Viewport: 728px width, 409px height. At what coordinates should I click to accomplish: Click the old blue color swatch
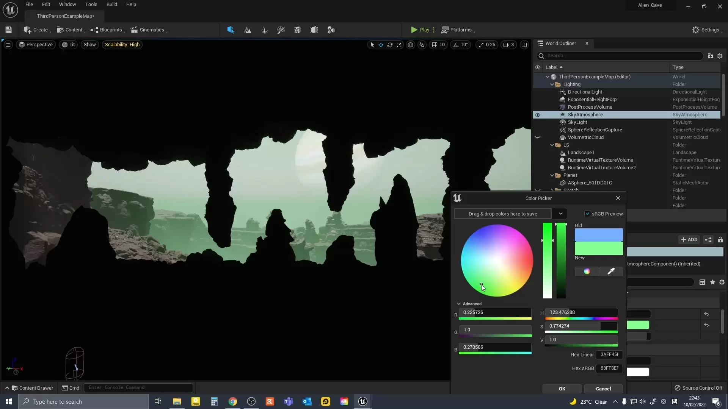(598, 235)
